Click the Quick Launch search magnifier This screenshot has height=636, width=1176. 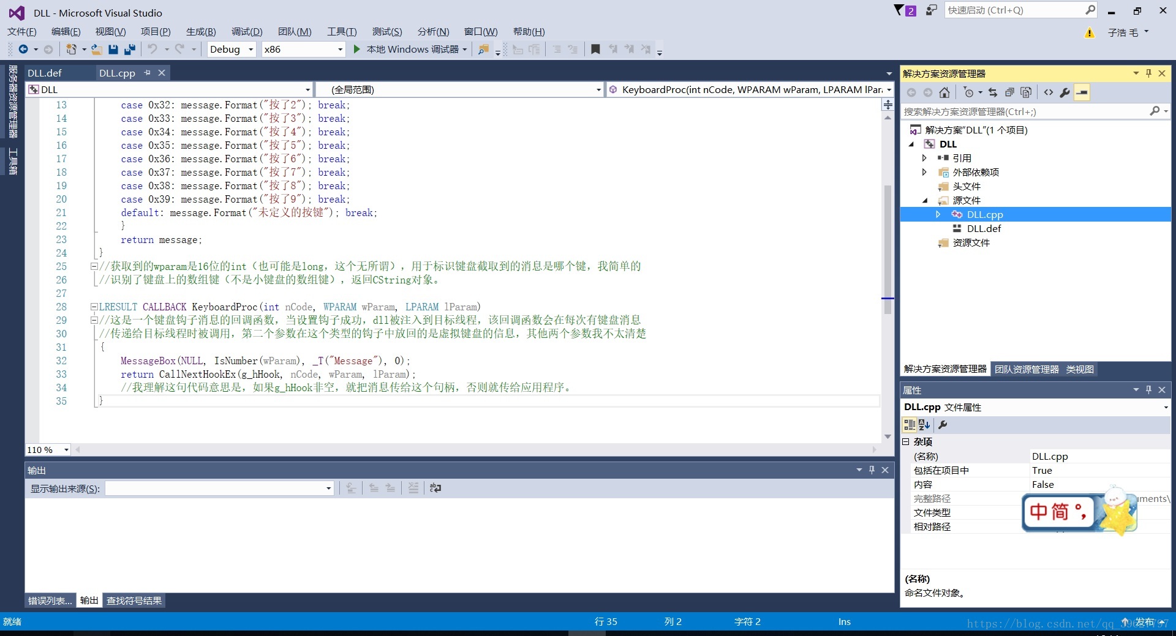[1090, 10]
